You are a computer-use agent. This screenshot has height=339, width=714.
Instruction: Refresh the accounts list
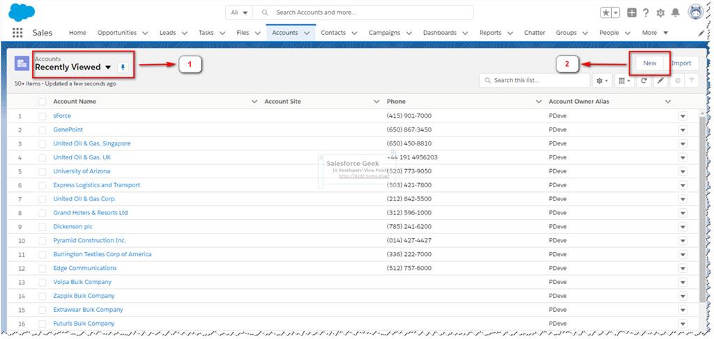click(644, 81)
